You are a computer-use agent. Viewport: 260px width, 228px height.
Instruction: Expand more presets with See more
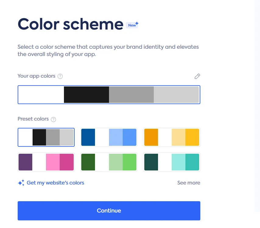point(188,183)
